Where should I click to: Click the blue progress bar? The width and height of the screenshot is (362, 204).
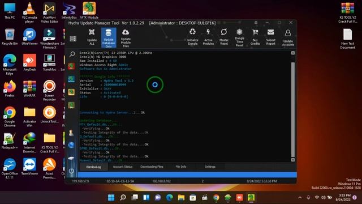point(187,175)
